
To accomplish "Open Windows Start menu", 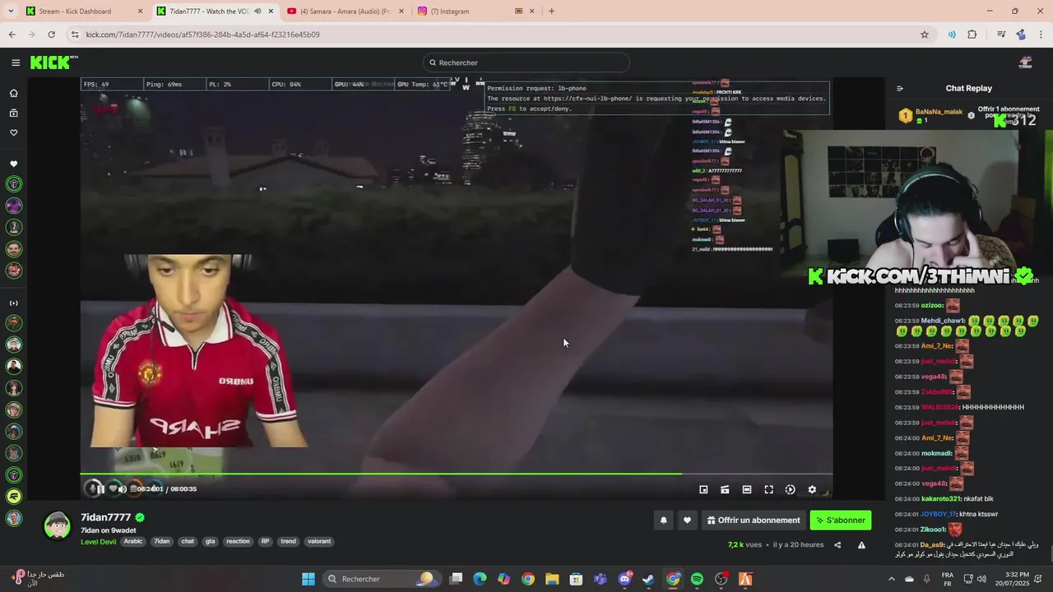I will click(x=308, y=579).
